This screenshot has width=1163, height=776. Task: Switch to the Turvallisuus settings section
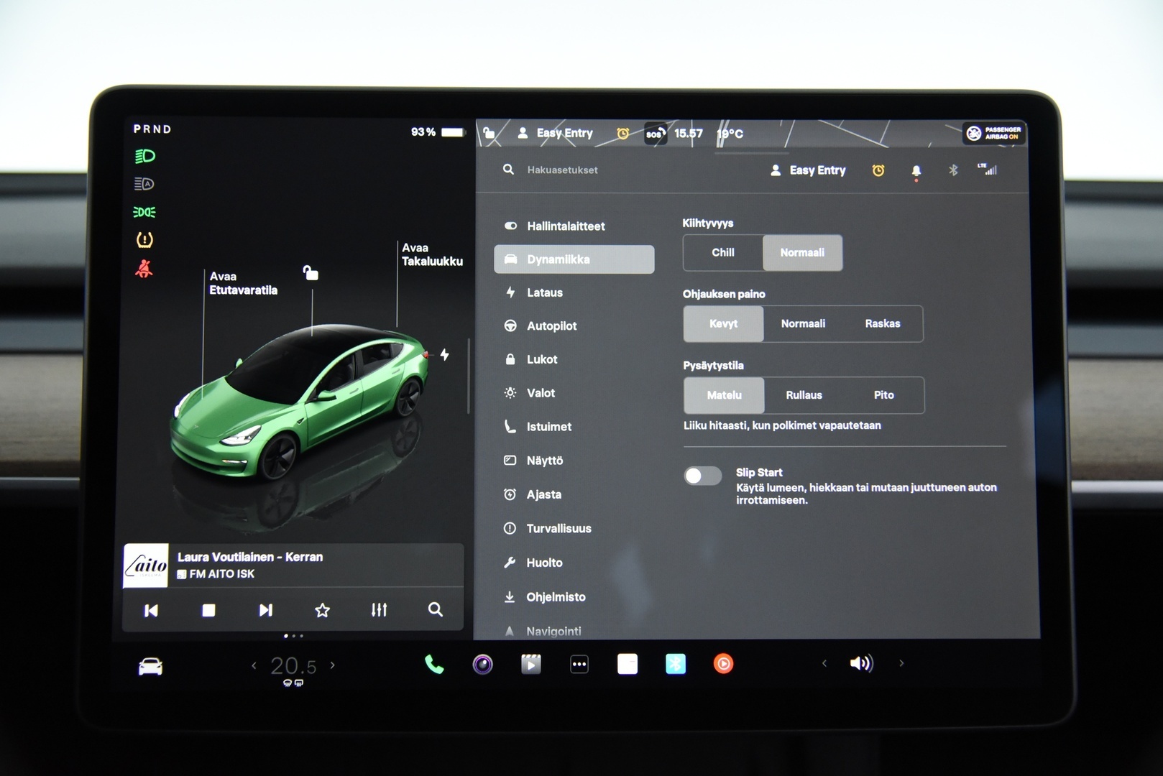[558, 528]
